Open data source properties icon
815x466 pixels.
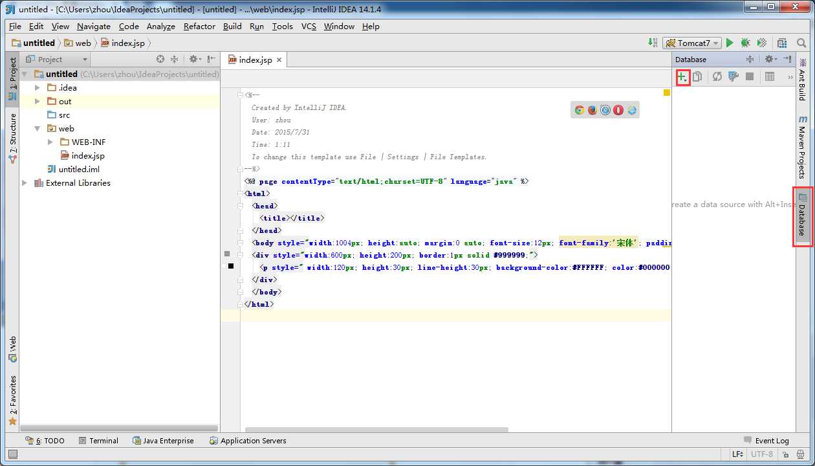(x=733, y=76)
